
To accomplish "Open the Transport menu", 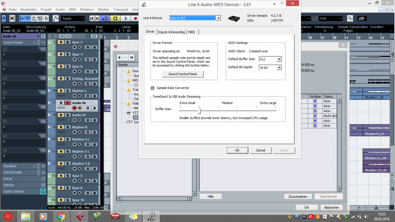I will (x=121, y=10).
